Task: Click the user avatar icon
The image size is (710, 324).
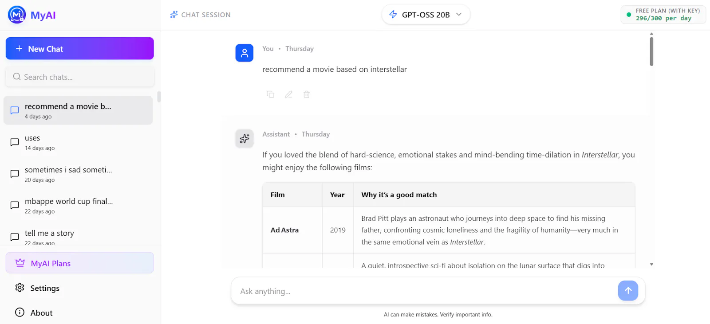Action: coord(245,53)
